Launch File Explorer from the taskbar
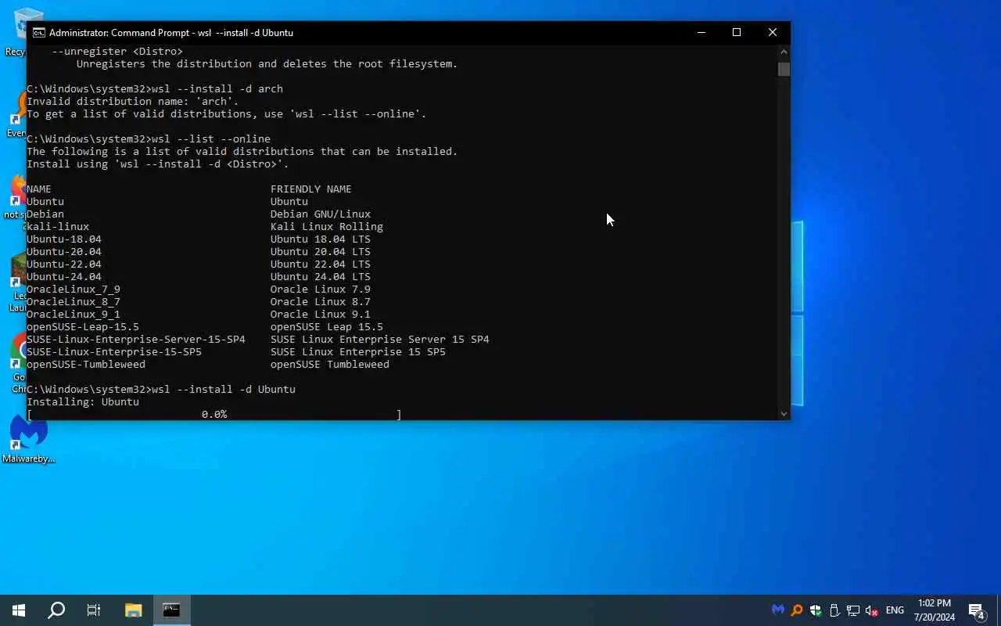 134,610
